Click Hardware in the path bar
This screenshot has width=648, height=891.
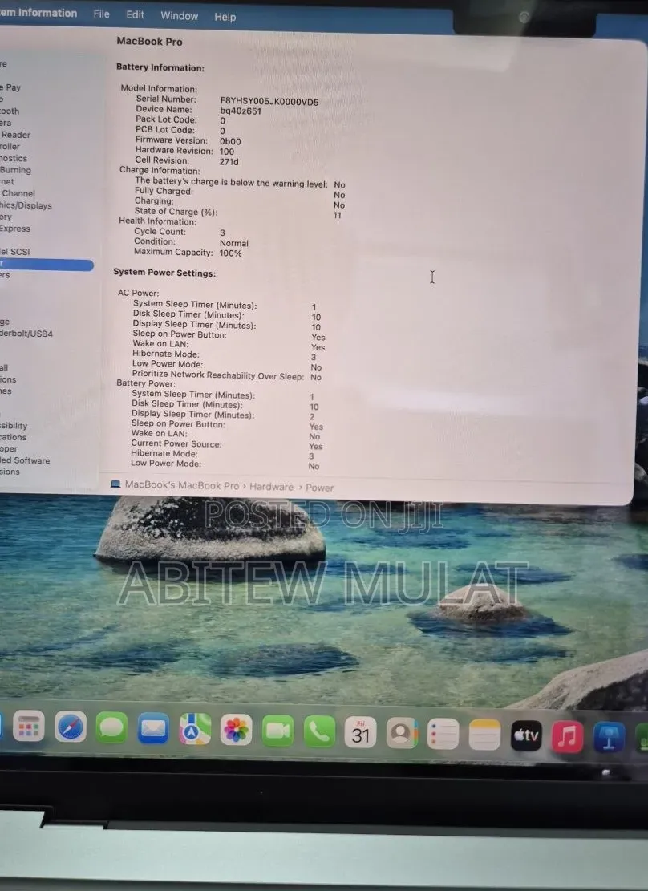tap(272, 487)
